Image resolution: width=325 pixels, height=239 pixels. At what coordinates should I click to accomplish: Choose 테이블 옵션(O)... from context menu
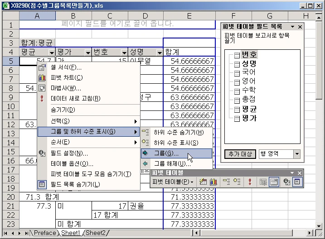coord(89,164)
